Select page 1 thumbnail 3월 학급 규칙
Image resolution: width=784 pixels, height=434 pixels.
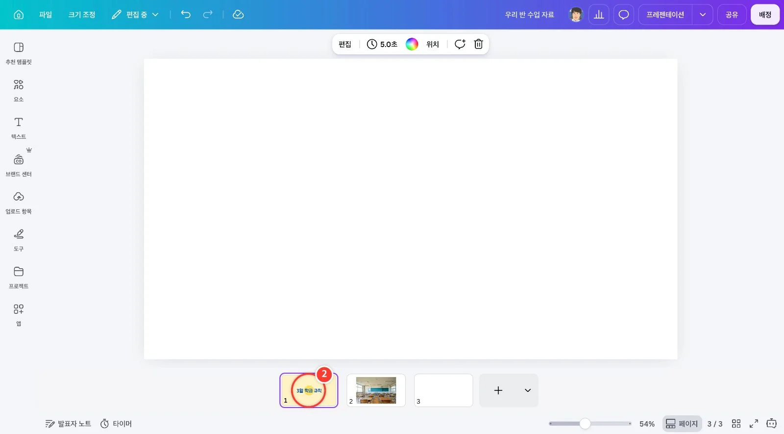[x=309, y=390]
